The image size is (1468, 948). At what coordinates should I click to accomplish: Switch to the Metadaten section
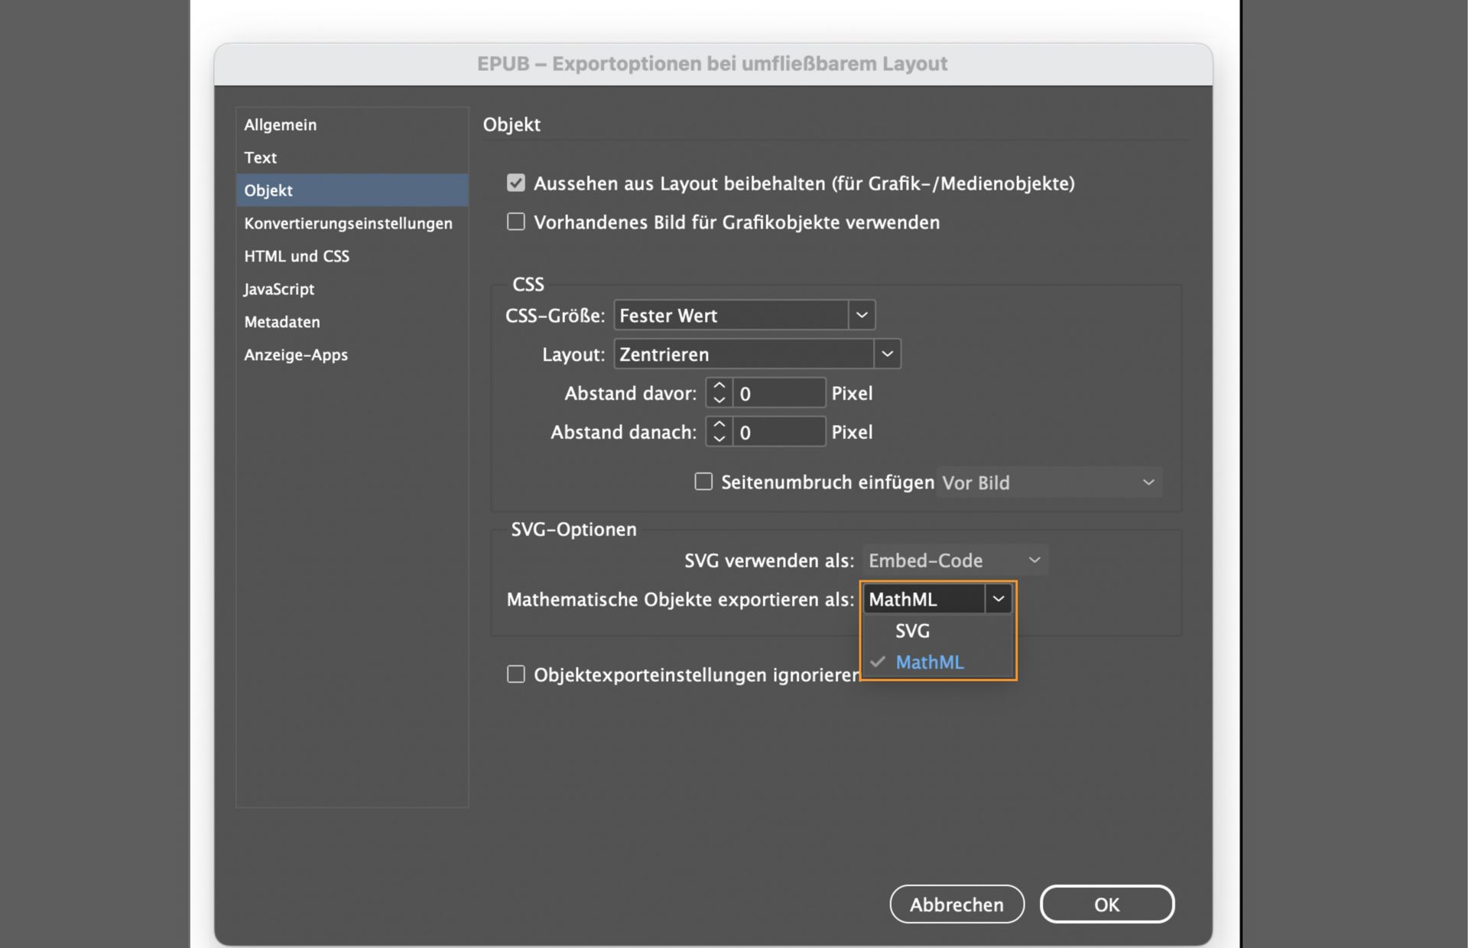[282, 322]
